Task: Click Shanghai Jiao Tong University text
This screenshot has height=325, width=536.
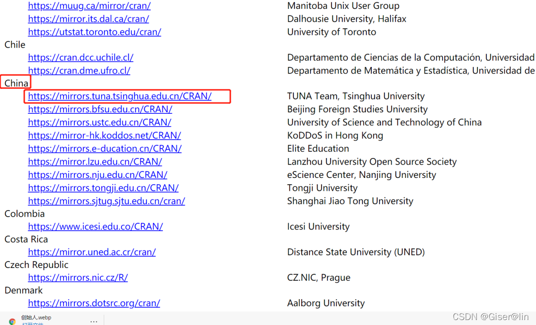Action: tap(350, 201)
